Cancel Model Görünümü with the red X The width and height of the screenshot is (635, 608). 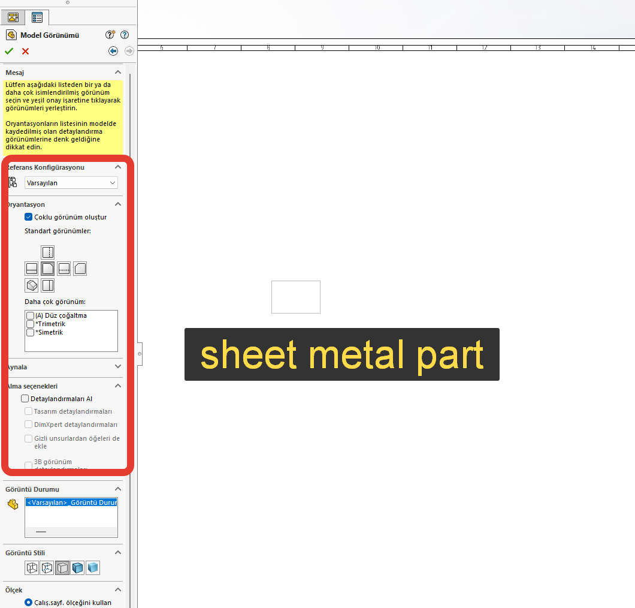pyautogui.click(x=25, y=52)
